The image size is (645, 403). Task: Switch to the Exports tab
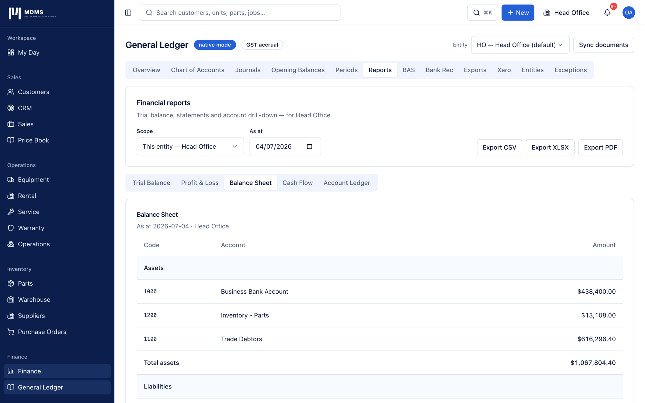click(475, 70)
